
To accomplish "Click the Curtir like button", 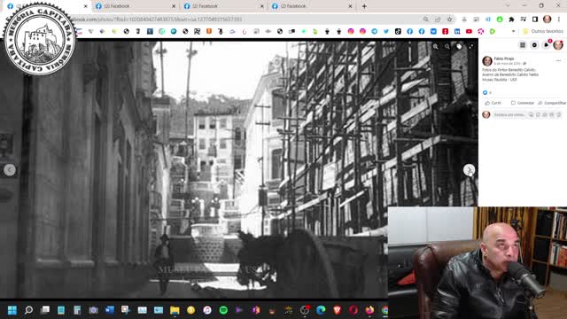I will pyautogui.click(x=493, y=103).
